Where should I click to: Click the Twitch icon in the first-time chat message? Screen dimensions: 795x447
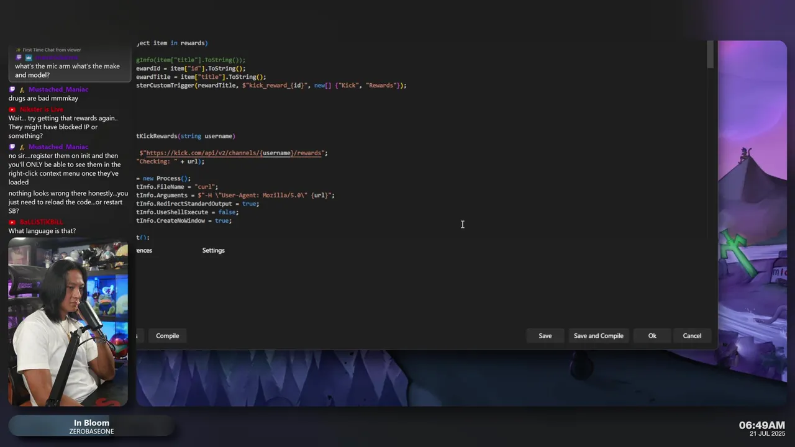pos(19,58)
